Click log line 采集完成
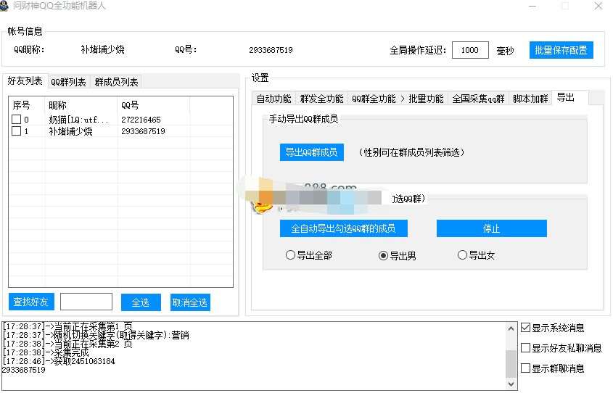Image resolution: width=613 pixels, height=393 pixels. point(46,352)
